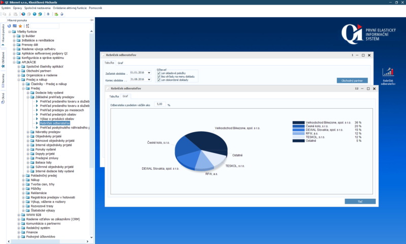
Task: Open the Obľúbené side tab
Action: coord(3,59)
